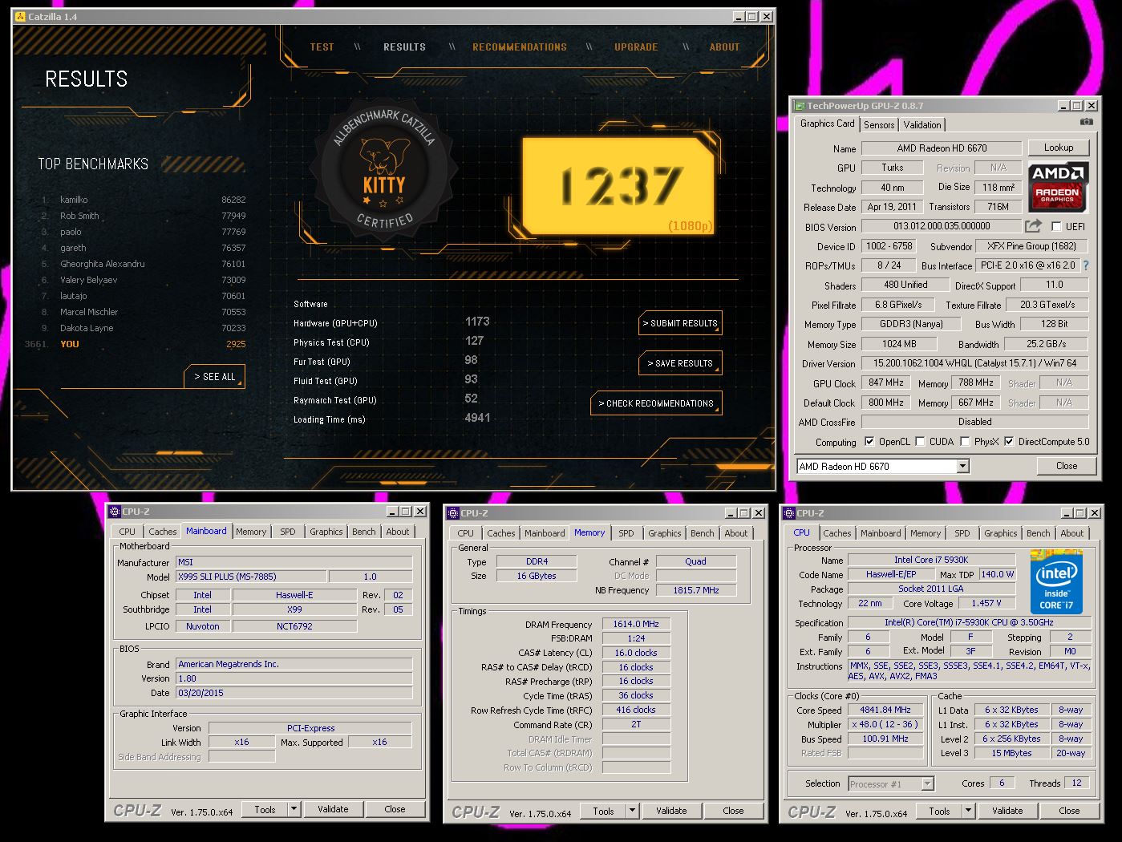
Task: Open the TEST tab in Catzilla
Action: [x=322, y=47]
